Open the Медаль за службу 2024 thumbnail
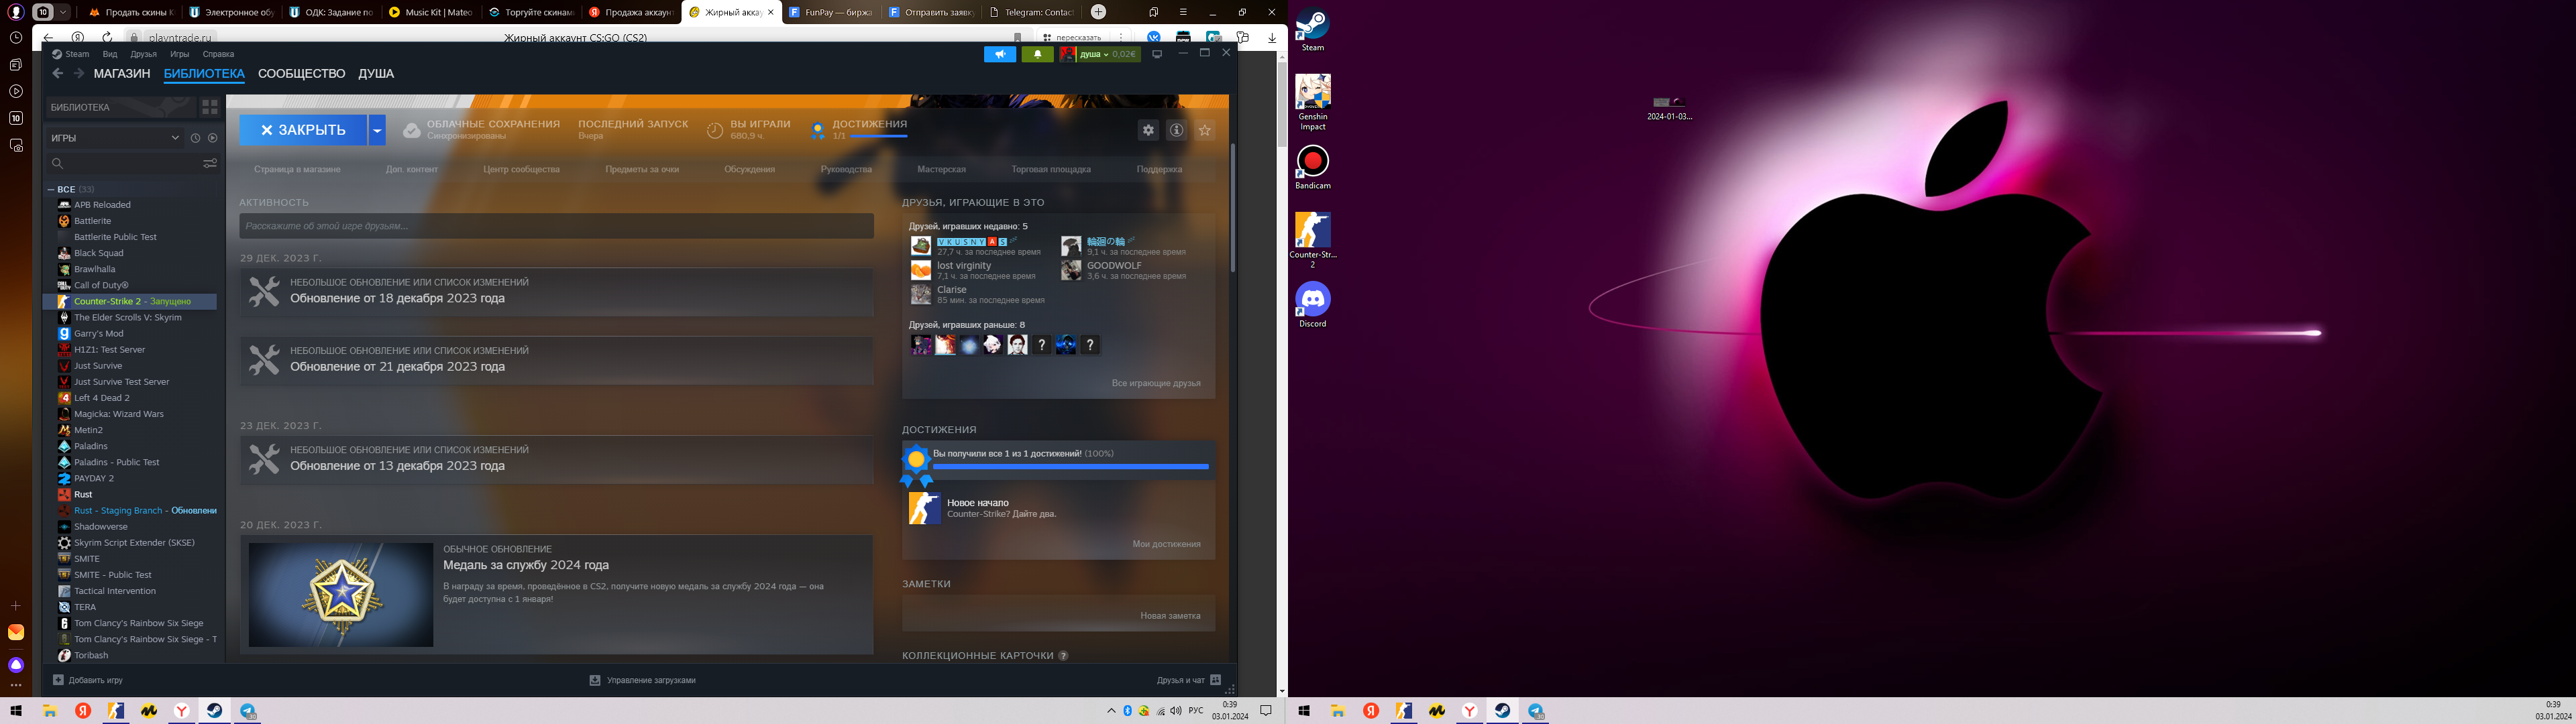This screenshot has width=2576, height=724. pyautogui.click(x=341, y=594)
